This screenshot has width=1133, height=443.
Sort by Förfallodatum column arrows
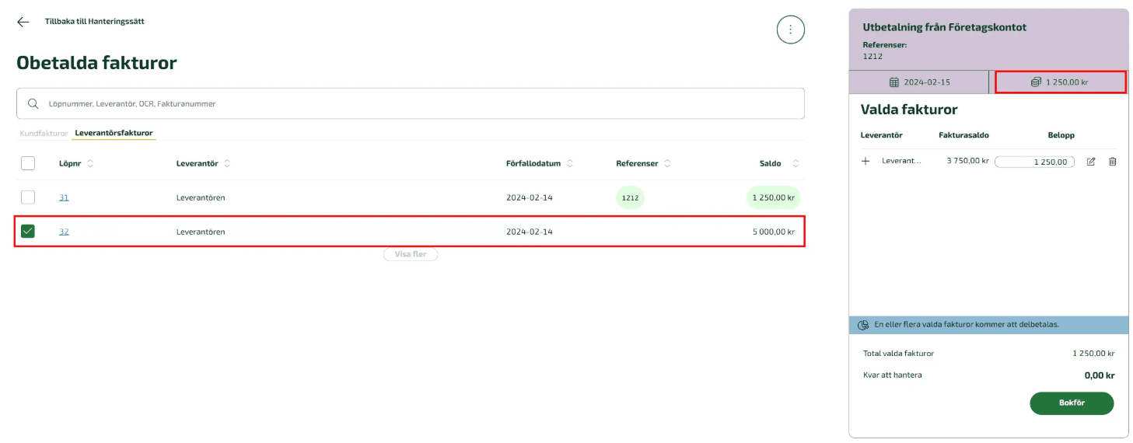click(570, 163)
